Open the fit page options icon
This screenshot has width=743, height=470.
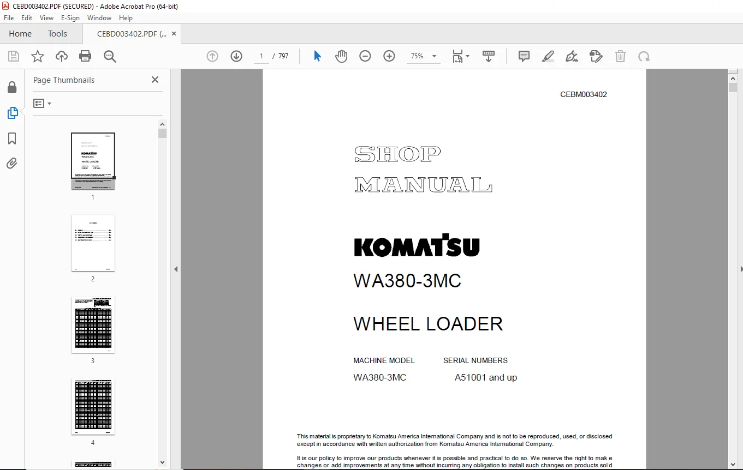460,56
